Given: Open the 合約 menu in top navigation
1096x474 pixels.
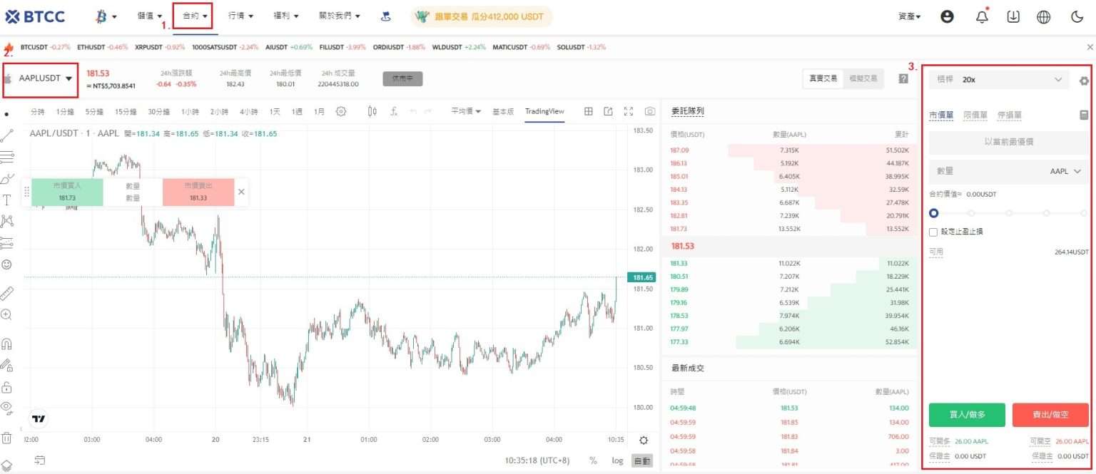Looking at the screenshot, I should coord(192,16).
